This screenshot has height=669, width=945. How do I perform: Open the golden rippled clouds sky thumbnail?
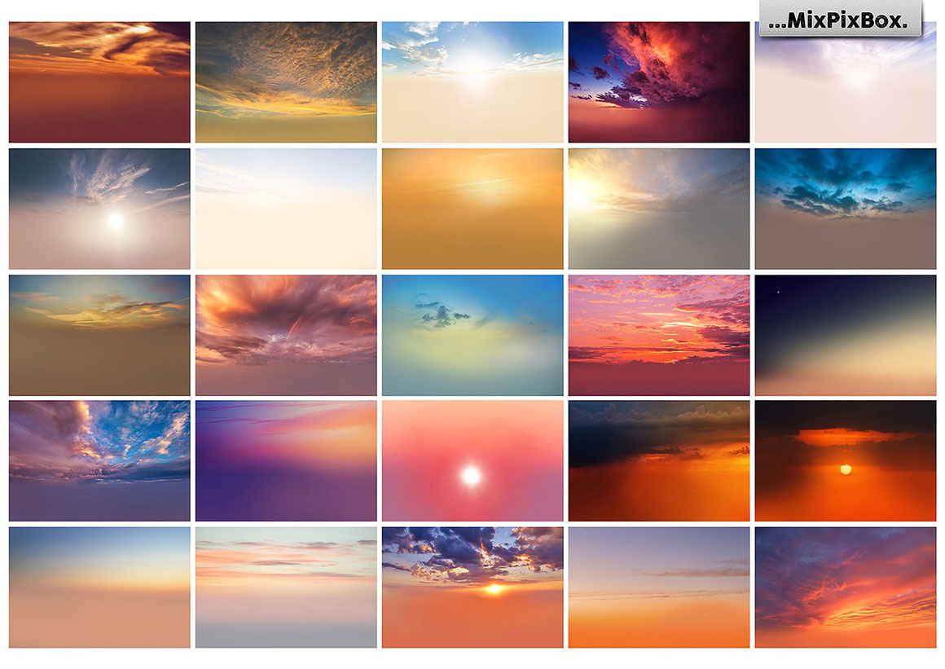coord(286,82)
